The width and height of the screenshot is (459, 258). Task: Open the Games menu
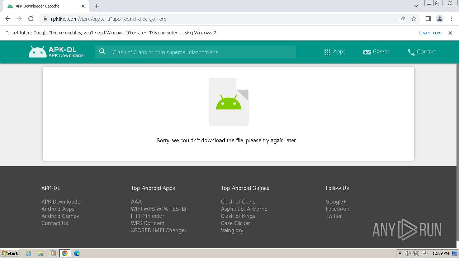[376, 52]
